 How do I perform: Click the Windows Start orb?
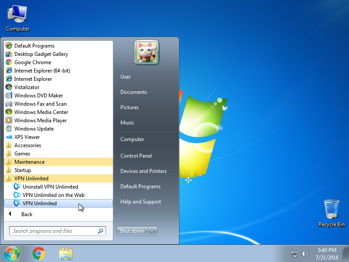(x=12, y=254)
